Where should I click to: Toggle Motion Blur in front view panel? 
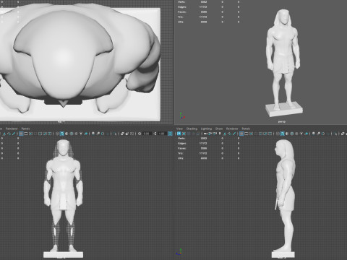(x=98, y=134)
